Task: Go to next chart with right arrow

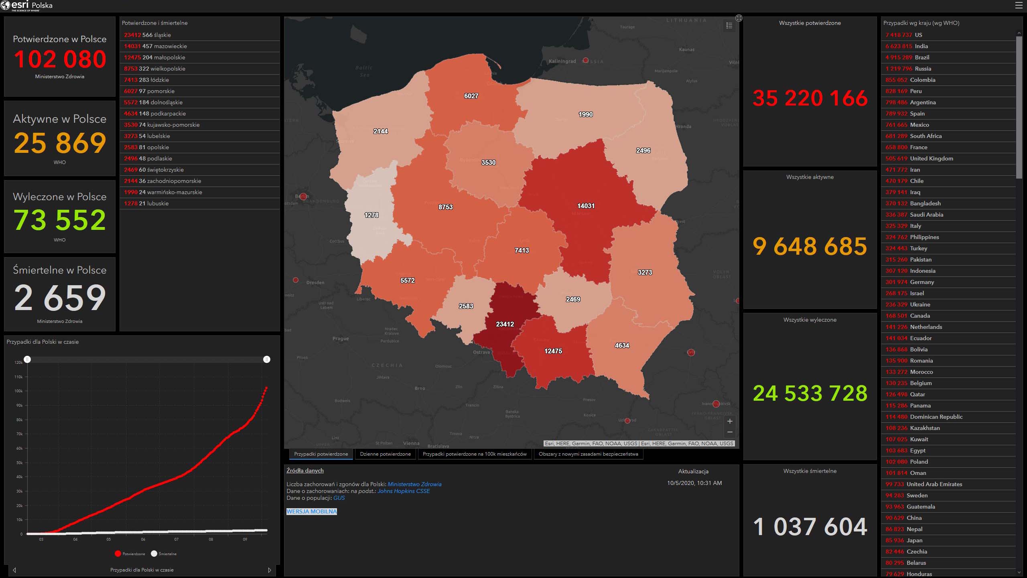Action: [x=270, y=570]
